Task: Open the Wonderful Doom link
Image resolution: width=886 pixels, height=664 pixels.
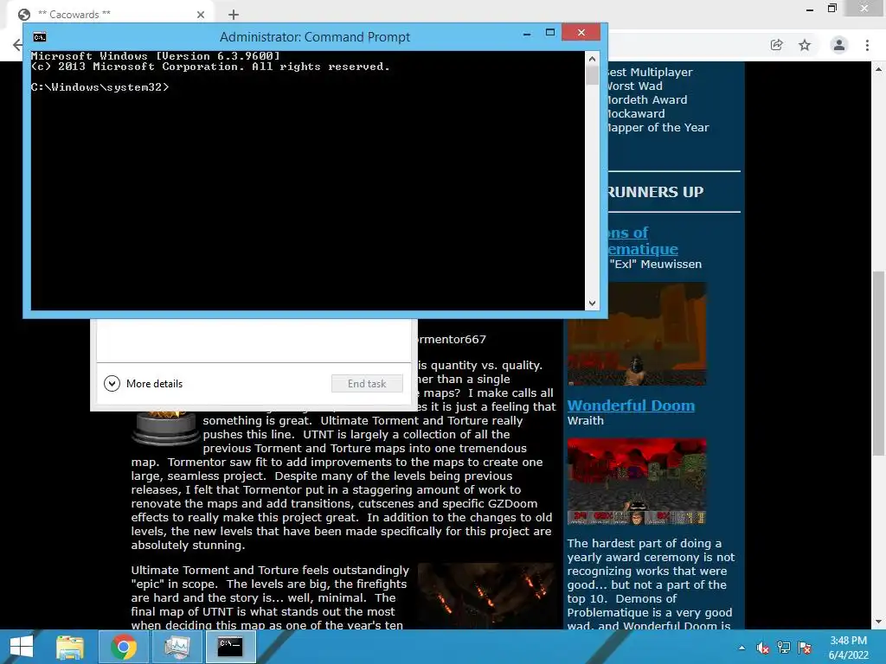Action: click(x=631, y=405)
